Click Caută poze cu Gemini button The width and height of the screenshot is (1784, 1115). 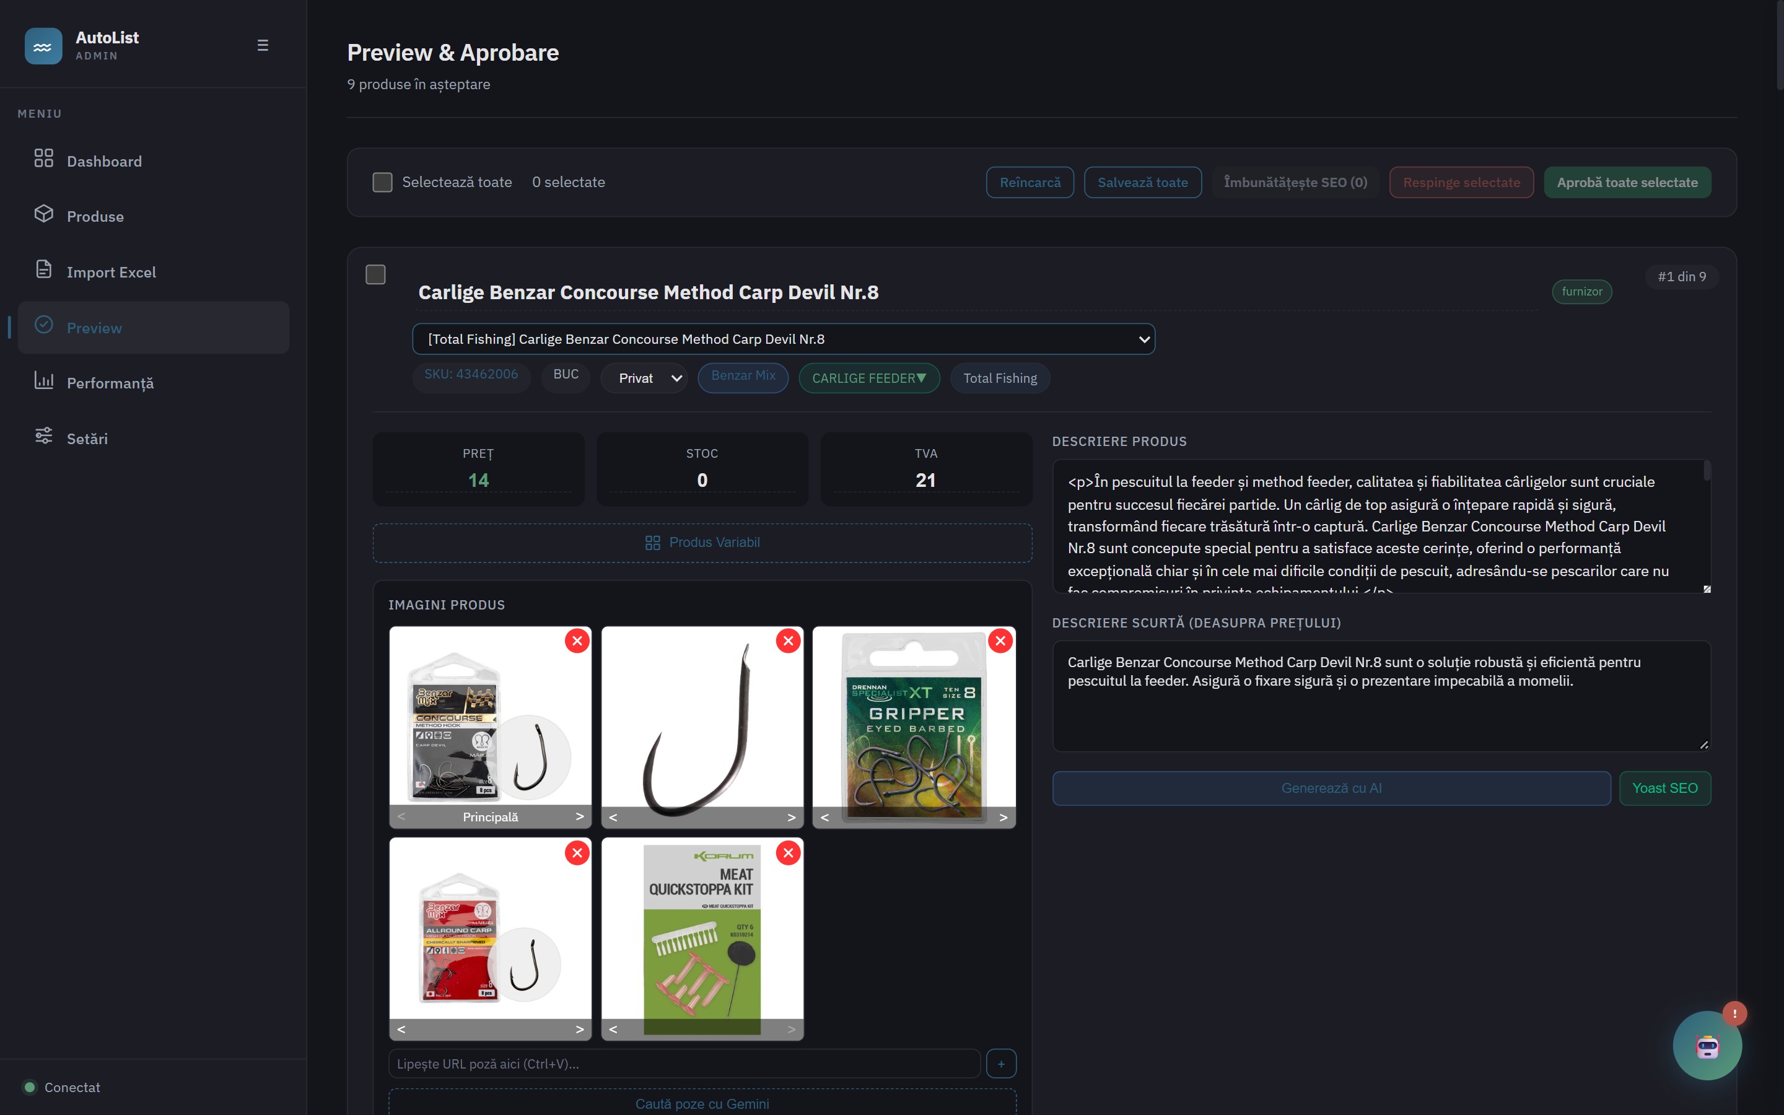point(702,1103)
